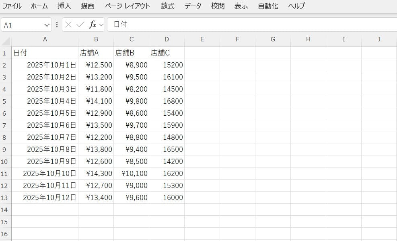Viewport: 397px width, 241px height.
Task: Click cell containing 2025年10月5日
Action: (45, 113)
